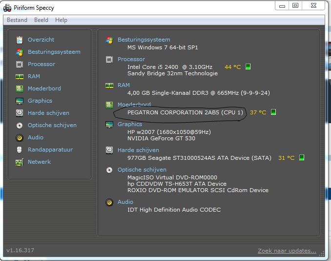Click the memory stick icon beside sidebar RAM
The width and height of the screenshot is (331, 261).
point(20,77)
